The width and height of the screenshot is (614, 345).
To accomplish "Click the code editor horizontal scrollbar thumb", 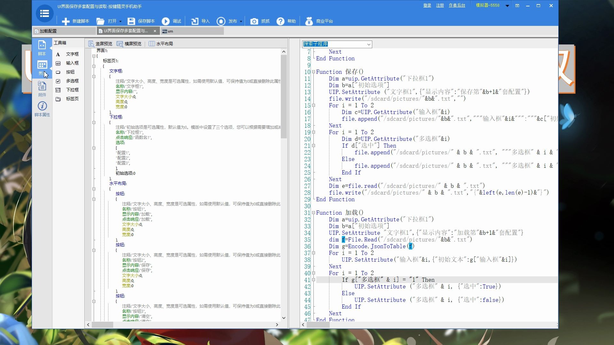I will [318, 325].
